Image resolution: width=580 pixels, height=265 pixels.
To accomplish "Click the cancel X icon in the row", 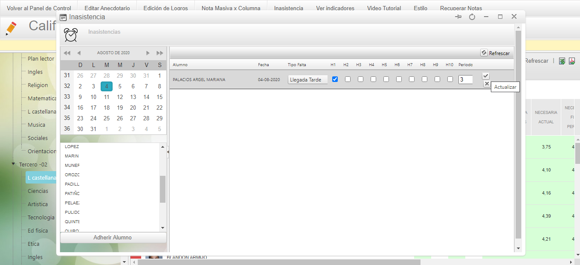I will point(487,84).
